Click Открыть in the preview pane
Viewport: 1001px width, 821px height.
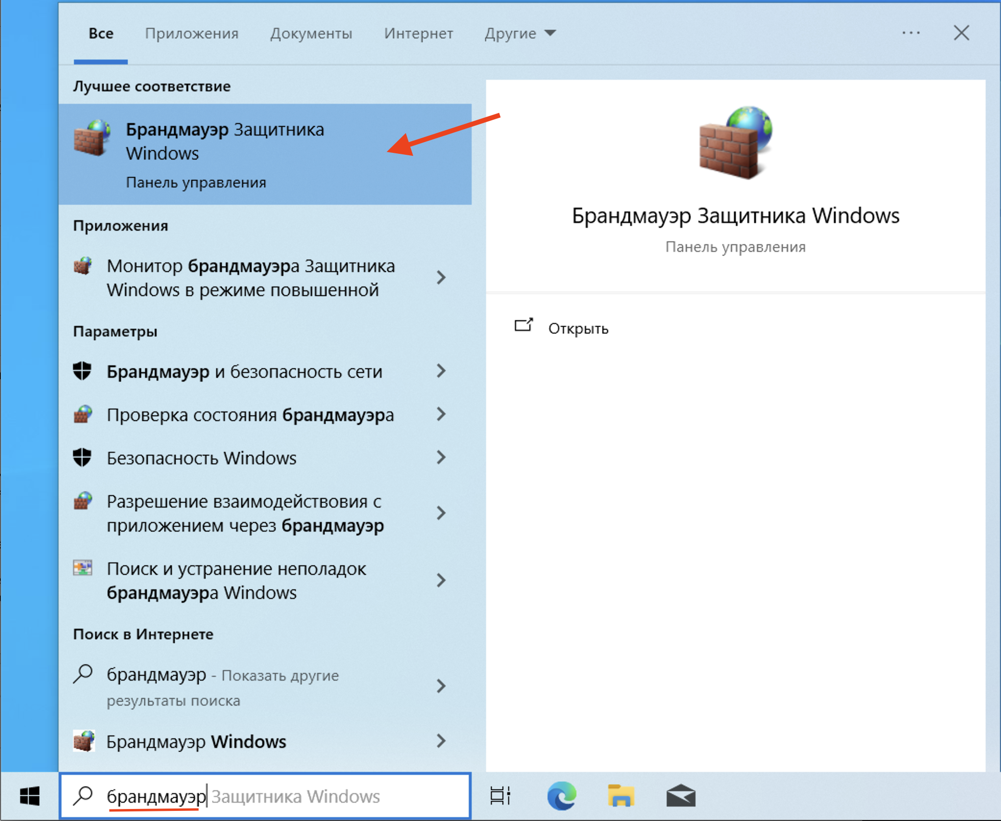point(578,328)
